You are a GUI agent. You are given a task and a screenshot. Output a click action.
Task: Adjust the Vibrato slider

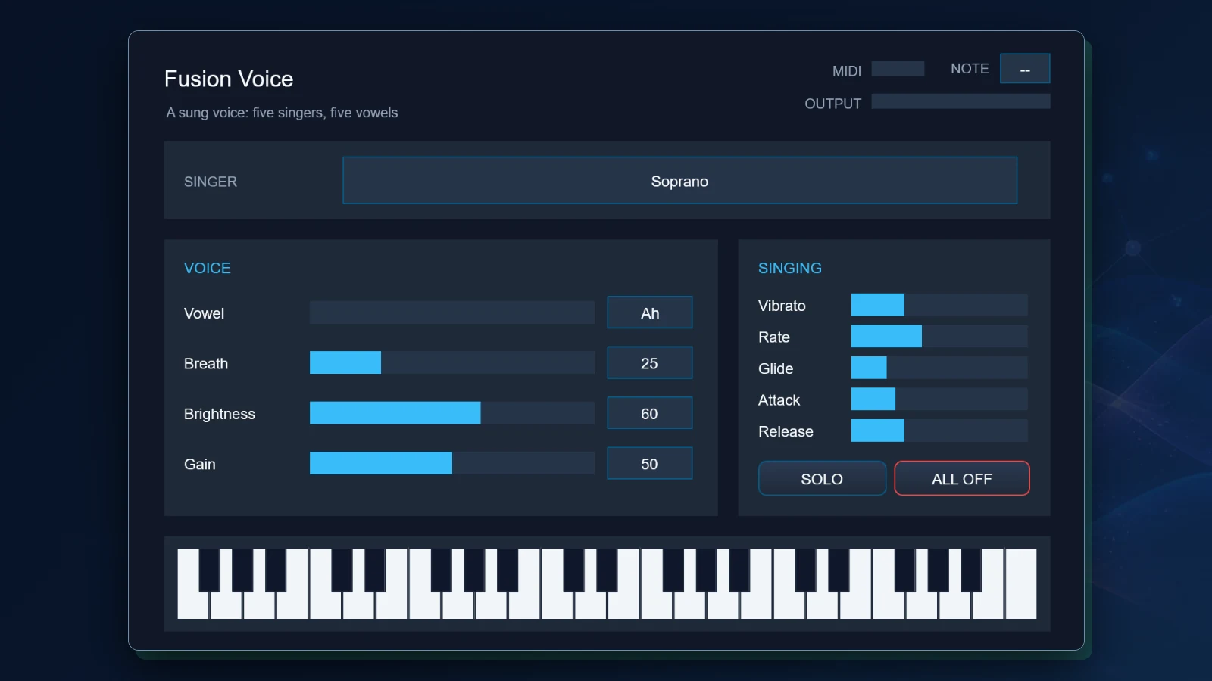point(939,305)
